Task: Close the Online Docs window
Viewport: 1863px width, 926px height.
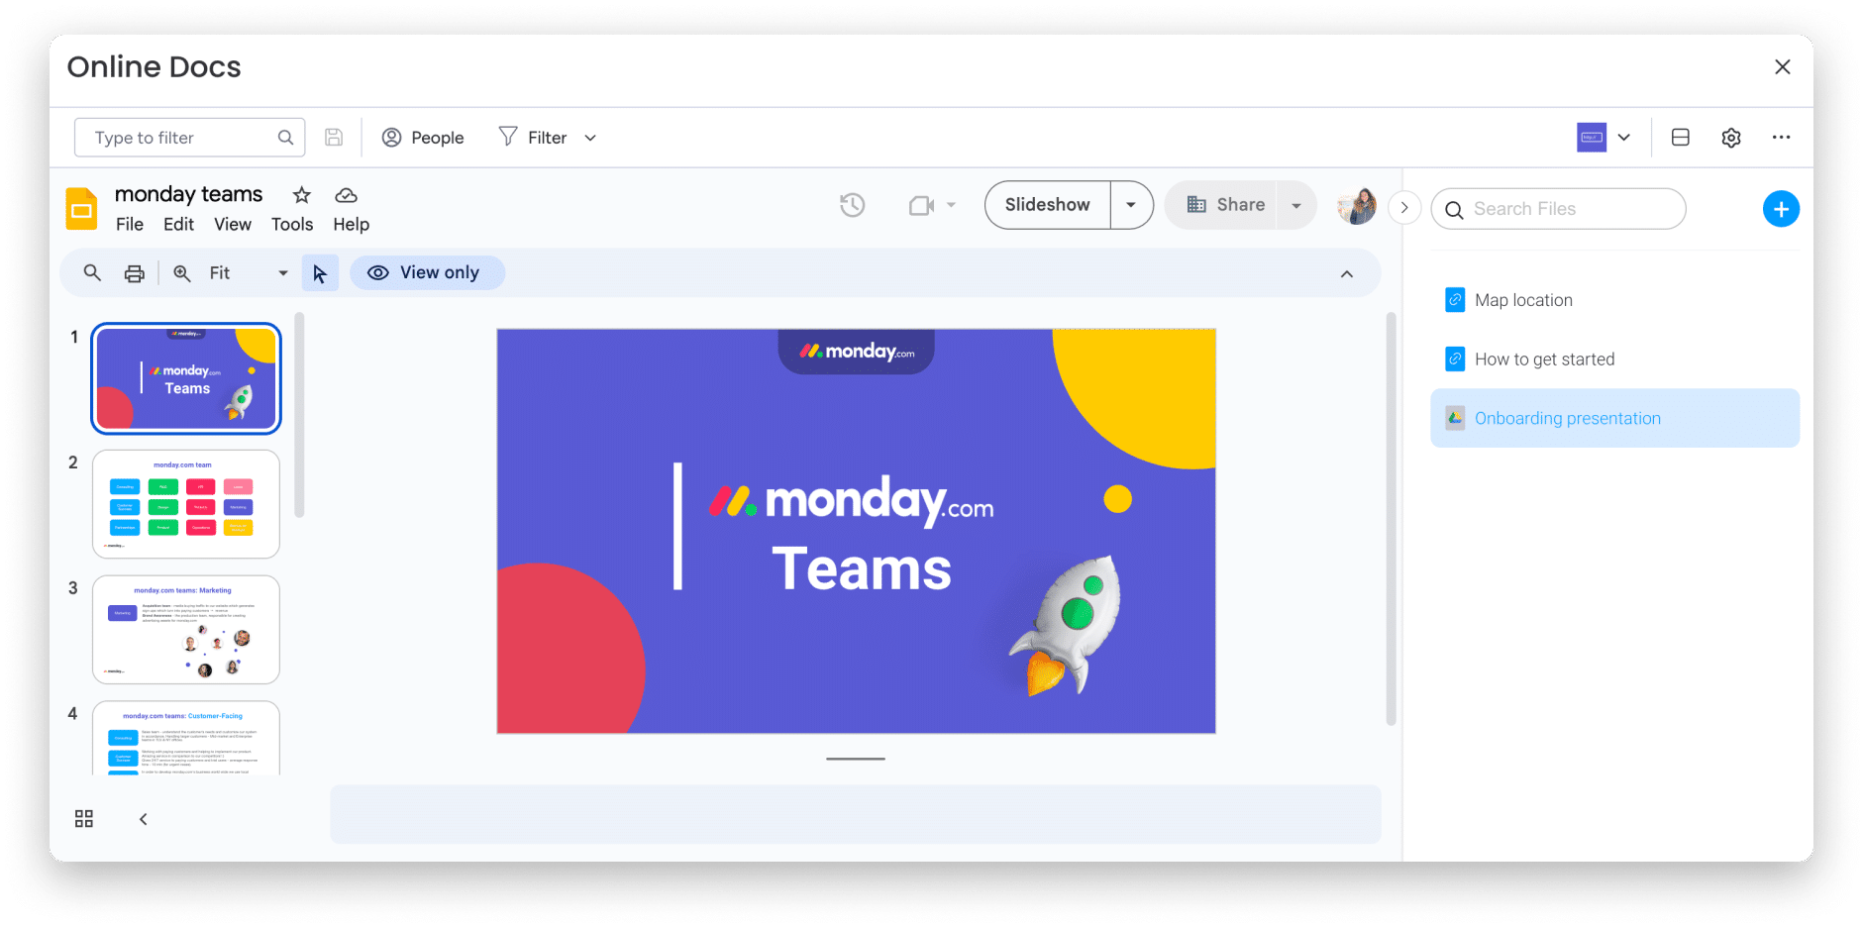Action: tap(1783, 66)
